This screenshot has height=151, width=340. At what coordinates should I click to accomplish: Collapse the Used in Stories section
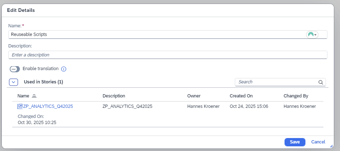(x=13, y=82)
